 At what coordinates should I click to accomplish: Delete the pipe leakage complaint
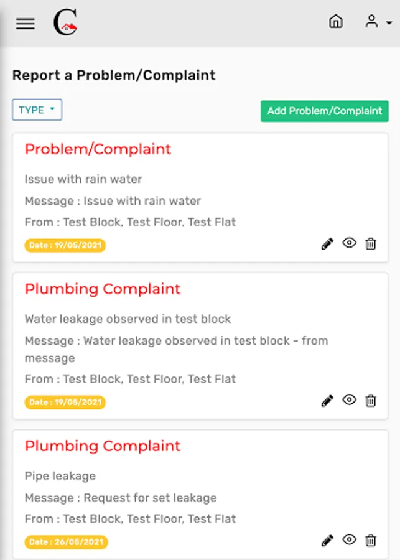[x=371, y=541]
